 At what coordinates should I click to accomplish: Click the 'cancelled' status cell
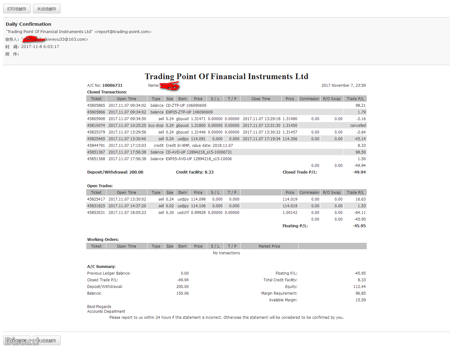(358, 126)
